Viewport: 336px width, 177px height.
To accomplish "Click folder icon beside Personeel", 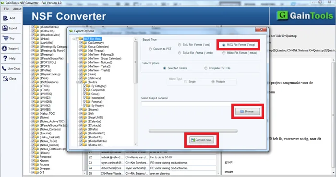I will coord(36,157).
